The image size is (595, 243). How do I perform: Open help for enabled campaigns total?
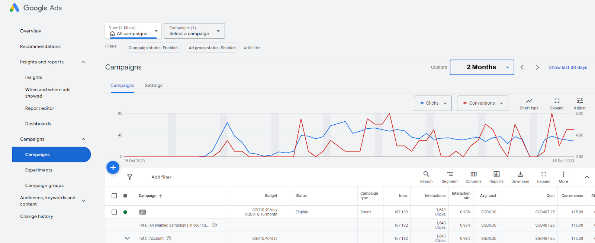point(215,225)
